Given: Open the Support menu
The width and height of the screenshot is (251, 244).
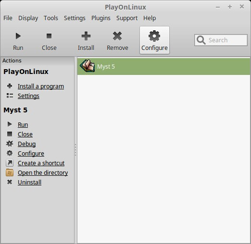Looking at the screenshot, I should point(127,18).
